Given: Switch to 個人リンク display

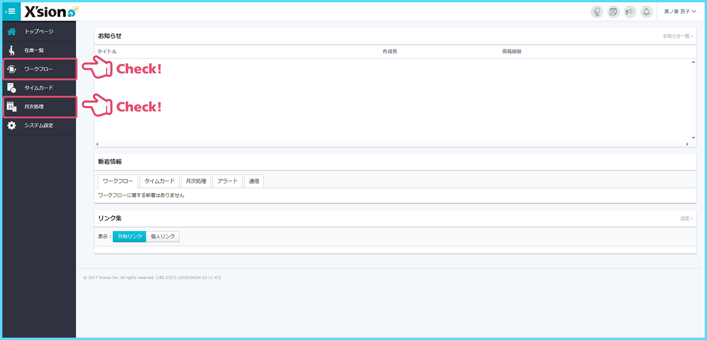Looking at the screenshot, I should tap(163, 237).
